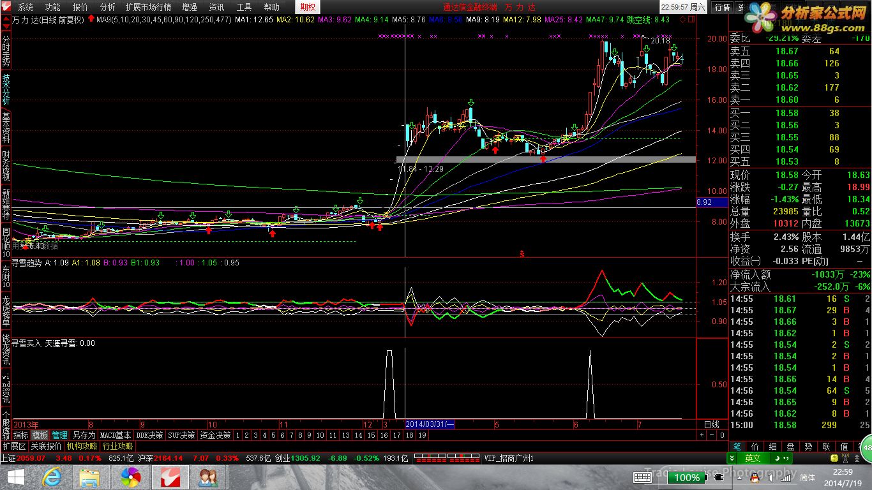
Task: Select the 龙虎榜单 sidebar tab
Action: coord(6,311)
